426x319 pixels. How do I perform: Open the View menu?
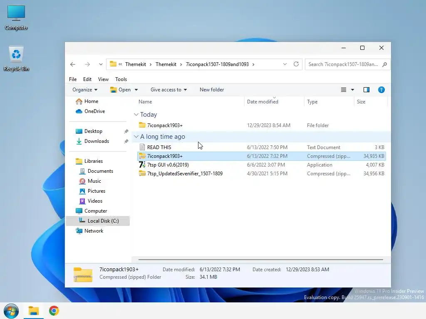[103, 79]
